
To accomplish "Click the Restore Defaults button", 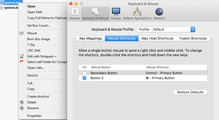I will point(190,92).
